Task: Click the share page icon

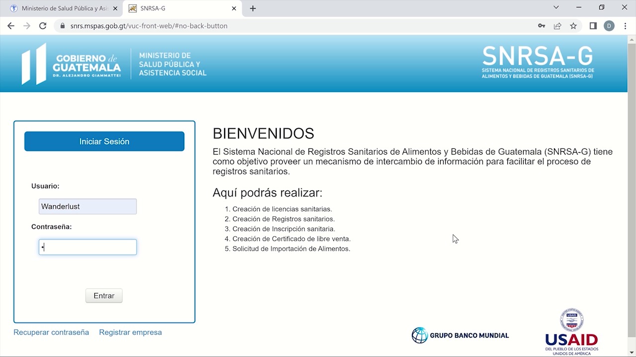Action: pyautogui.click(x=557, y=26)
